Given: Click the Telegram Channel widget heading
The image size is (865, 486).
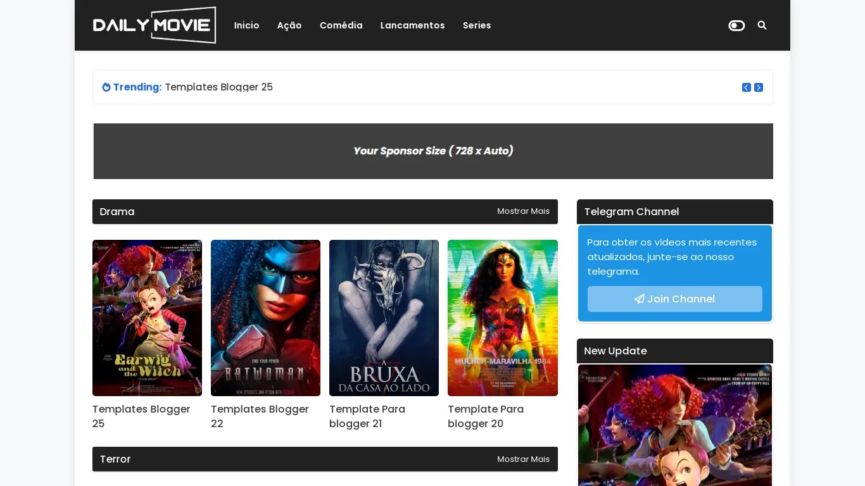Looking at the screenshot, I should tap(631, 212).
